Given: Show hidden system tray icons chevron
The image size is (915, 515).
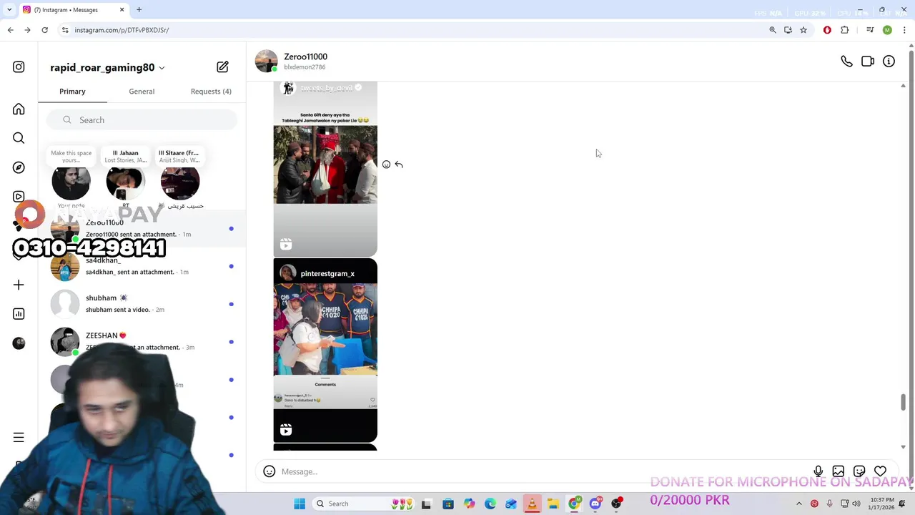Looking at the screenshot, I should [x=799, y=504].
